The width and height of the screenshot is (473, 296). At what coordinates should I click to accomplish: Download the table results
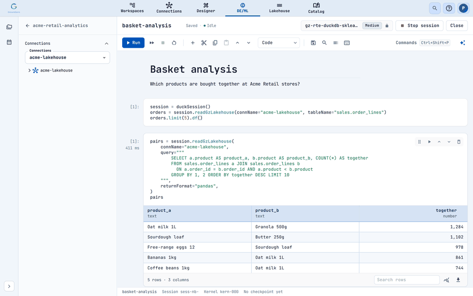tap(458, 280)
